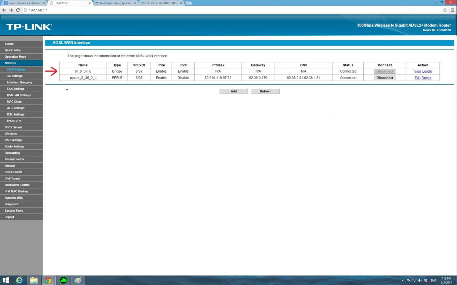Viewport: 457px width, 285px height.
Task: Click the ENG language indicator
Action: coord(433,280)
